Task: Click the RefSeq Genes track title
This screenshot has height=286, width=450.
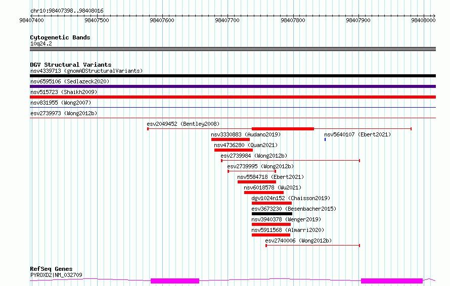Action: 51,269
